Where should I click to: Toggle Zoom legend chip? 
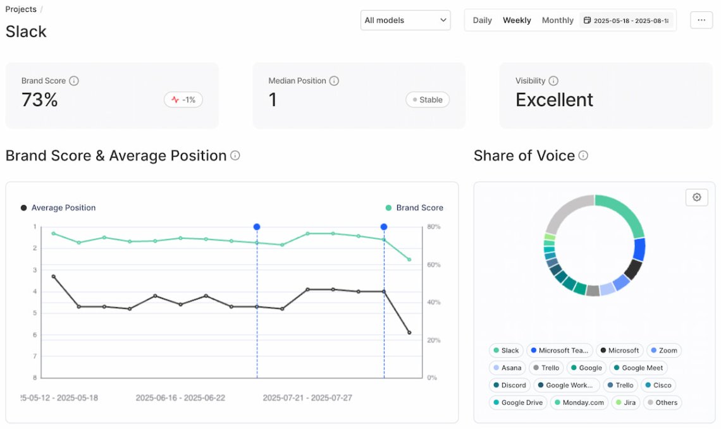pos(663,351)
